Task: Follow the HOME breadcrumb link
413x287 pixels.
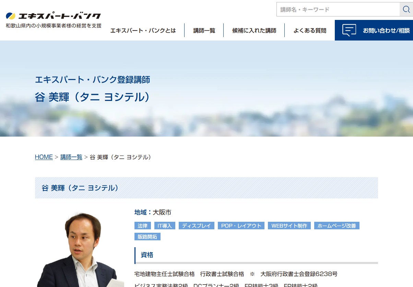Action: [44, 157]
